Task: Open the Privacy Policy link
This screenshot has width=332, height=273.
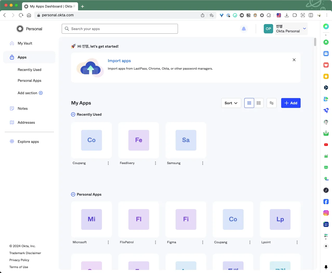Action: click(19, 260)
